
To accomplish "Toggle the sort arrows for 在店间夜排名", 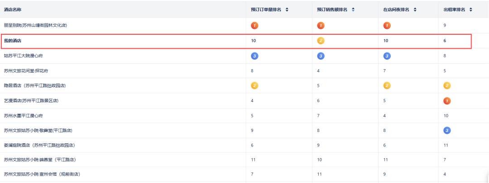I will [x=415, y=9].
